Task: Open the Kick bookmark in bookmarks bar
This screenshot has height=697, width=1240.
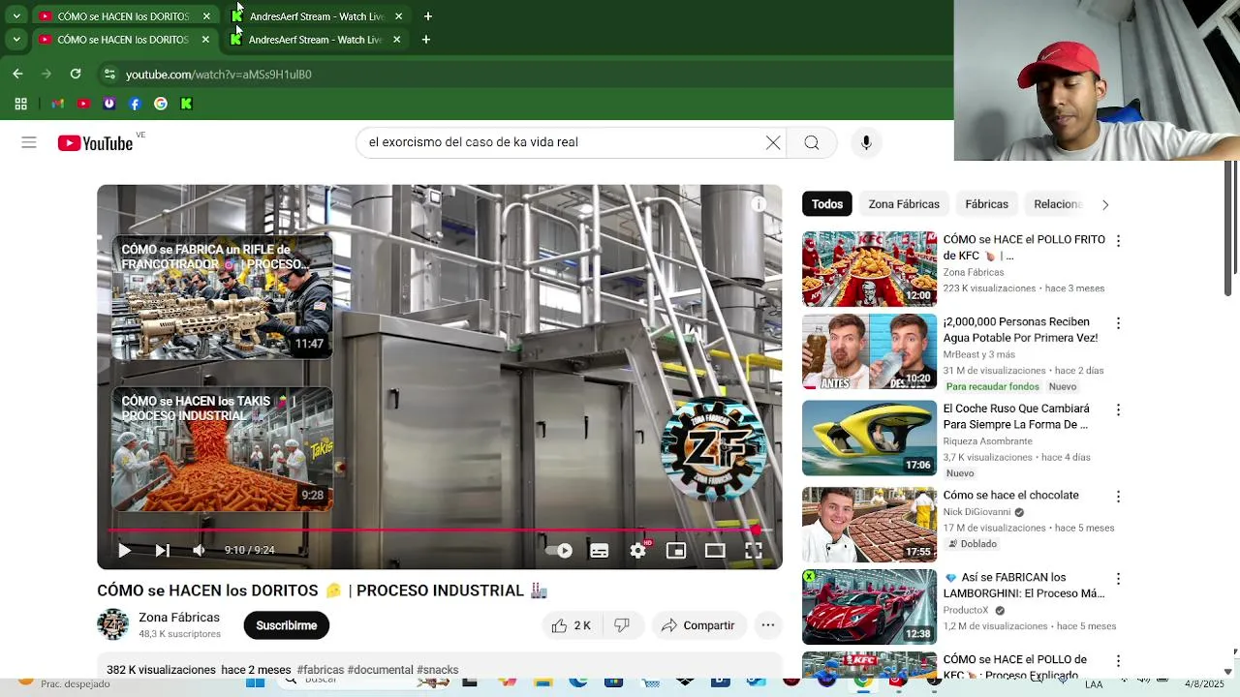Action: tap(186, 104)
